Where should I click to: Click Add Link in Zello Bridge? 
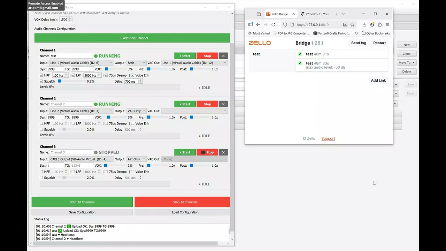click(x=378, y=81)
